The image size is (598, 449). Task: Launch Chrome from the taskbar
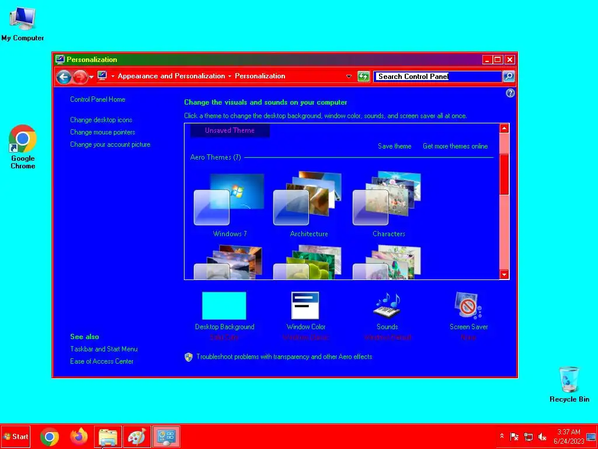click(x=50, y=437)
